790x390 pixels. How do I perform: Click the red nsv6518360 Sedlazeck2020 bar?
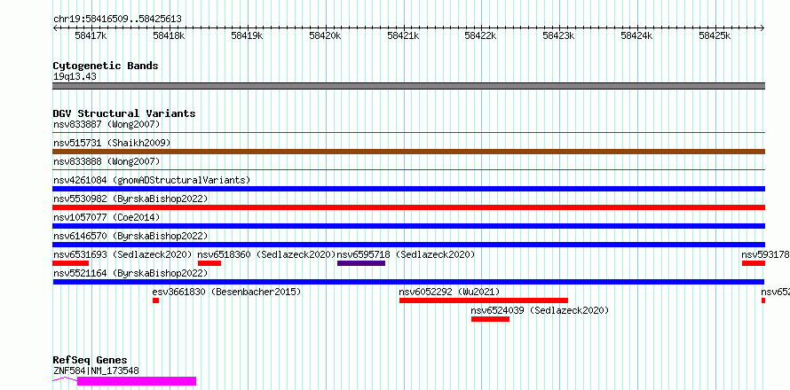click(x=209, y=263)
